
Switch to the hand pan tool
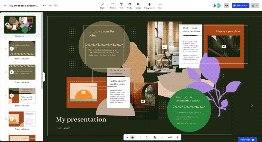point(133,137)
